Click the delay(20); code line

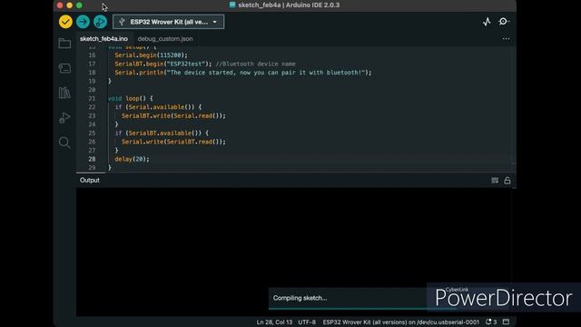click(132, 159)
